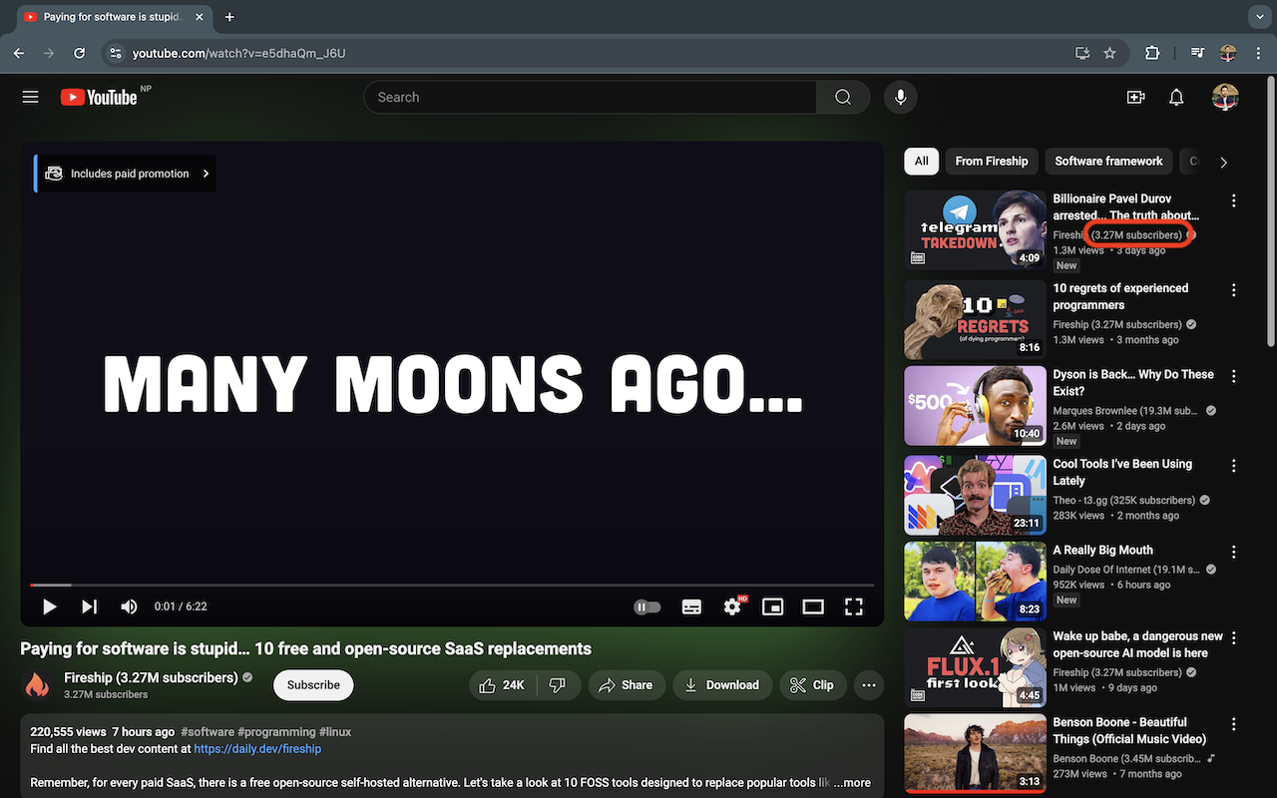Image resolution: width=1277 pixels, height=798 pixels.
Task: Open video settings gear
Action: coord(732,606)
